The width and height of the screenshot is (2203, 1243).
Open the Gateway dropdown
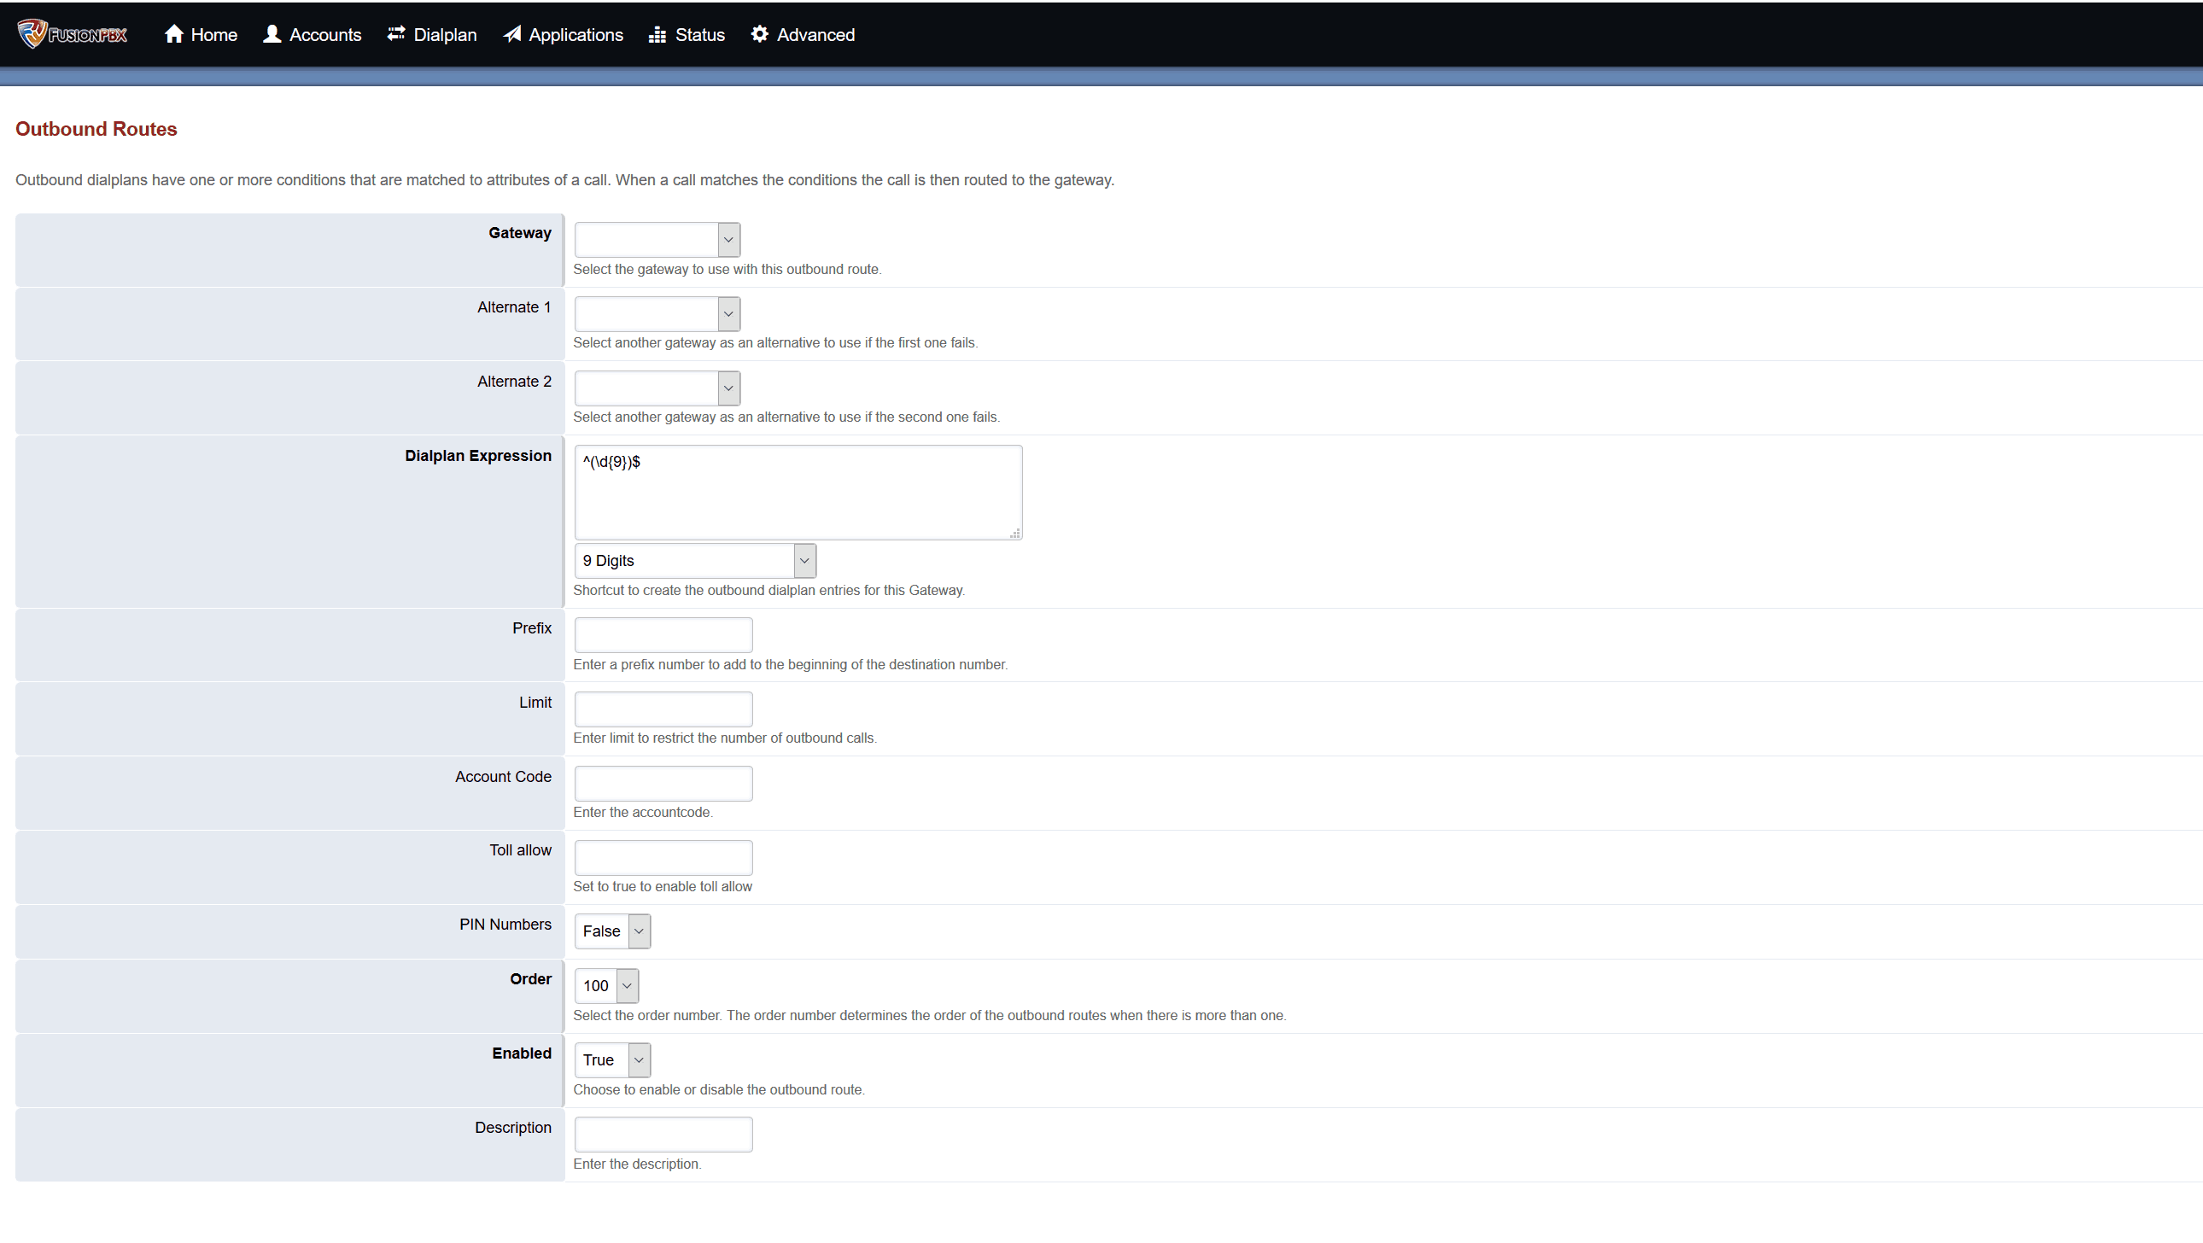[x=657, y=239]
